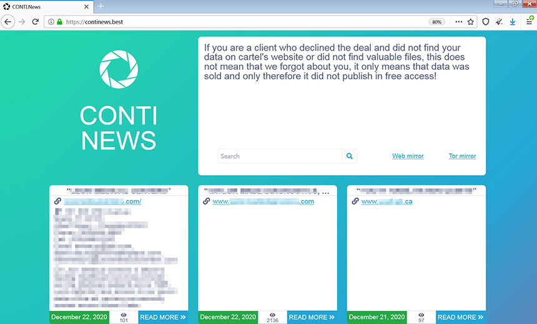
Task: Click the browser back arrow button
Action: click(7, 22)
